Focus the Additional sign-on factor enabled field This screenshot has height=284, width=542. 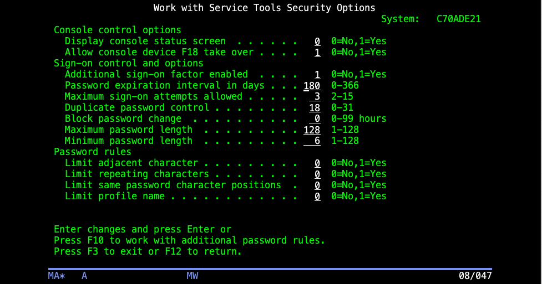tap(317, 75)
